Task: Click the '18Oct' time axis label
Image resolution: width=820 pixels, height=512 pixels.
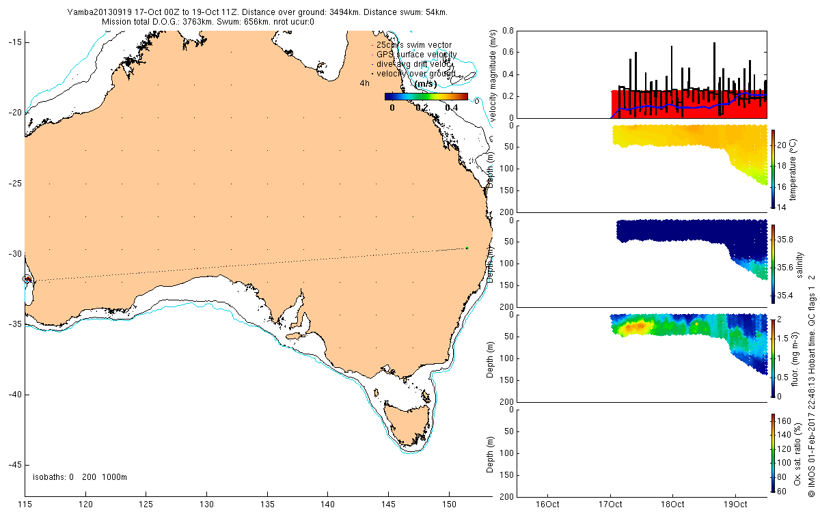Action: [x=672, y=504]
